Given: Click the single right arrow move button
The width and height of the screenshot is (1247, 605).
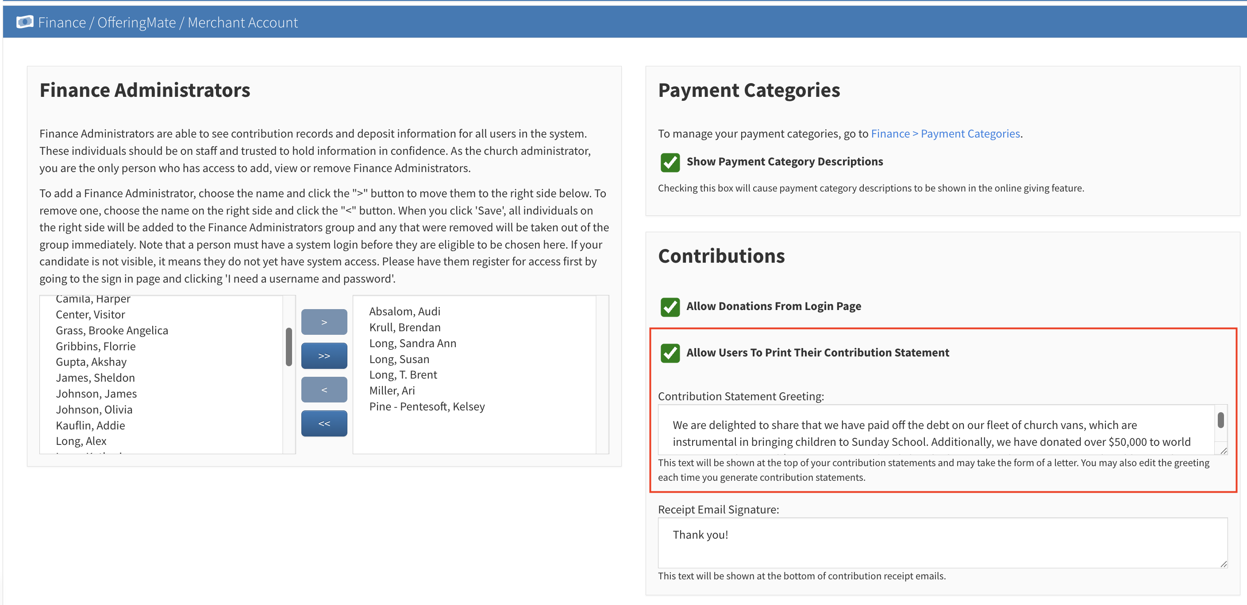Looking at the screenshot, I should pyautogui.click(x=324, y=322).
